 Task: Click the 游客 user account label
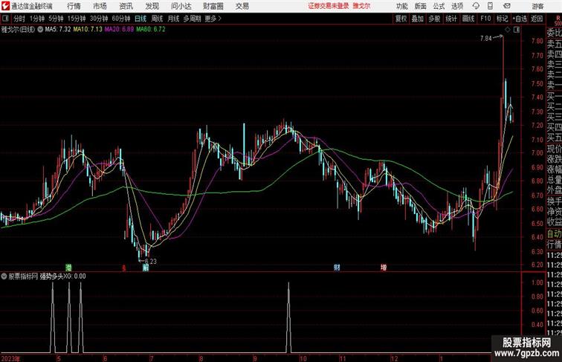[x=537, y=6]
